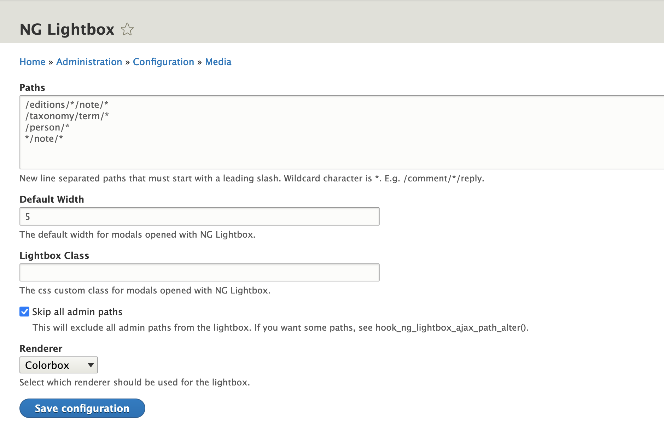Click the Renderer label
This screenshot has width=664, height=430.
coord(41,349)
